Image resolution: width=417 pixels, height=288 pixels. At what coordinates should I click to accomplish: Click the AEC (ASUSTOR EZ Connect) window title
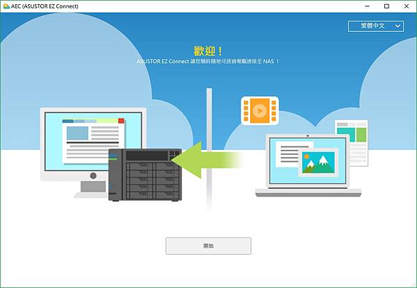point(44,6)
